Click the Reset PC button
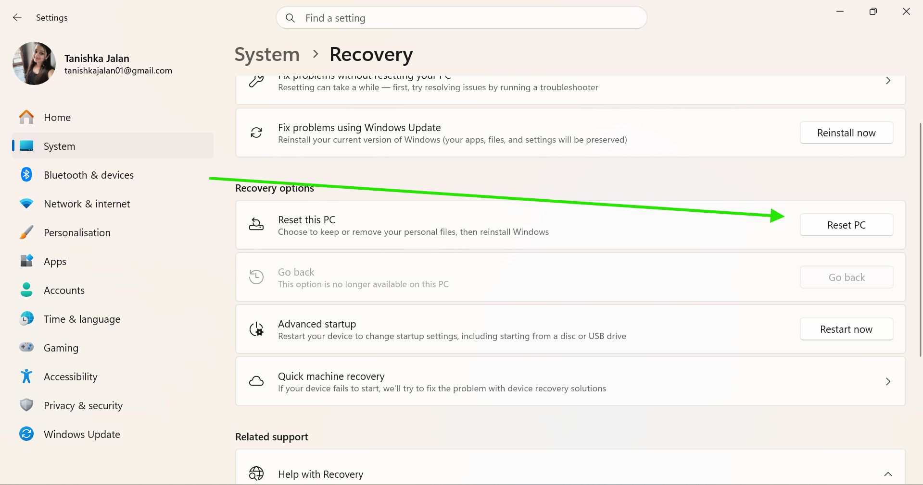923x485 pixels. point(847,225)
